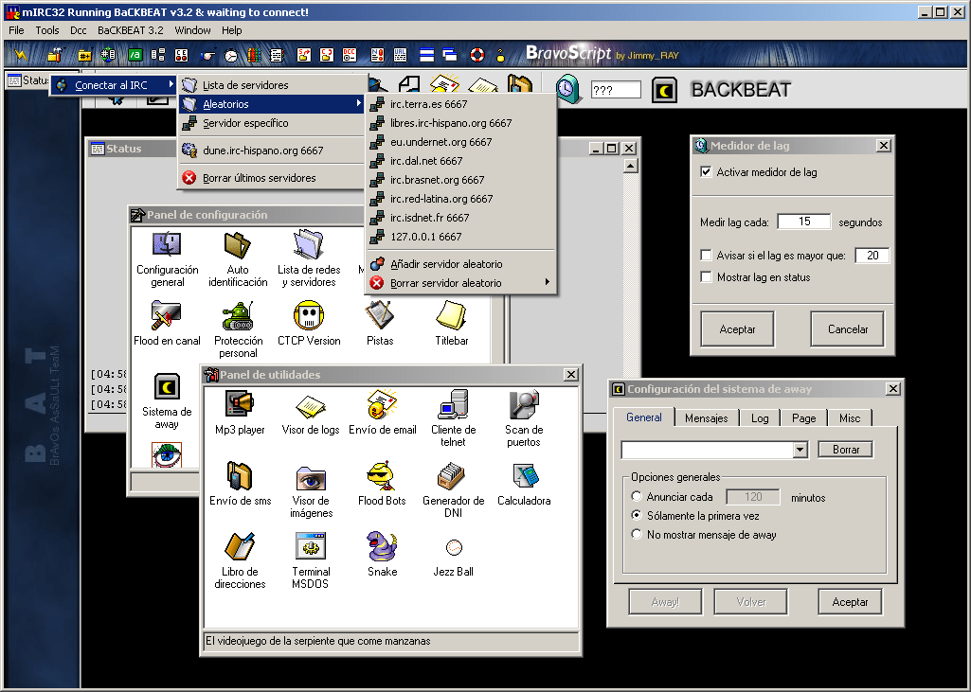Screen dimensions: 971x692
Task: Click the Medir lag cada seconds field
Action: coord(803,222)
